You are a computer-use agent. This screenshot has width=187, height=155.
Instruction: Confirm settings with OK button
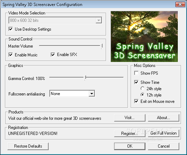[130, 146]
